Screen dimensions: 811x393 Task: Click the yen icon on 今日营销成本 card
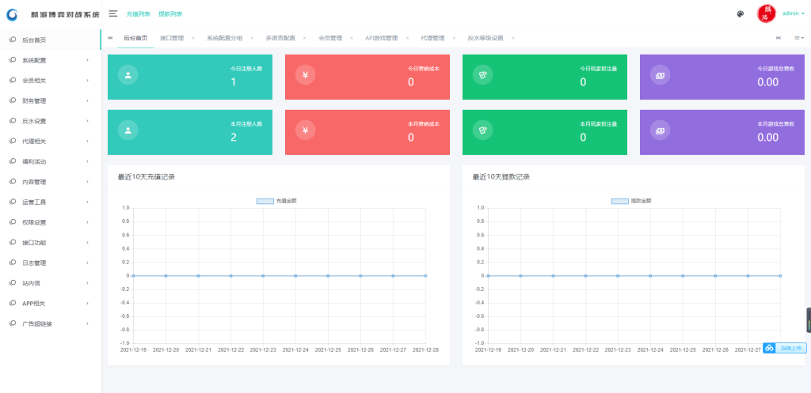pos(305,75)
